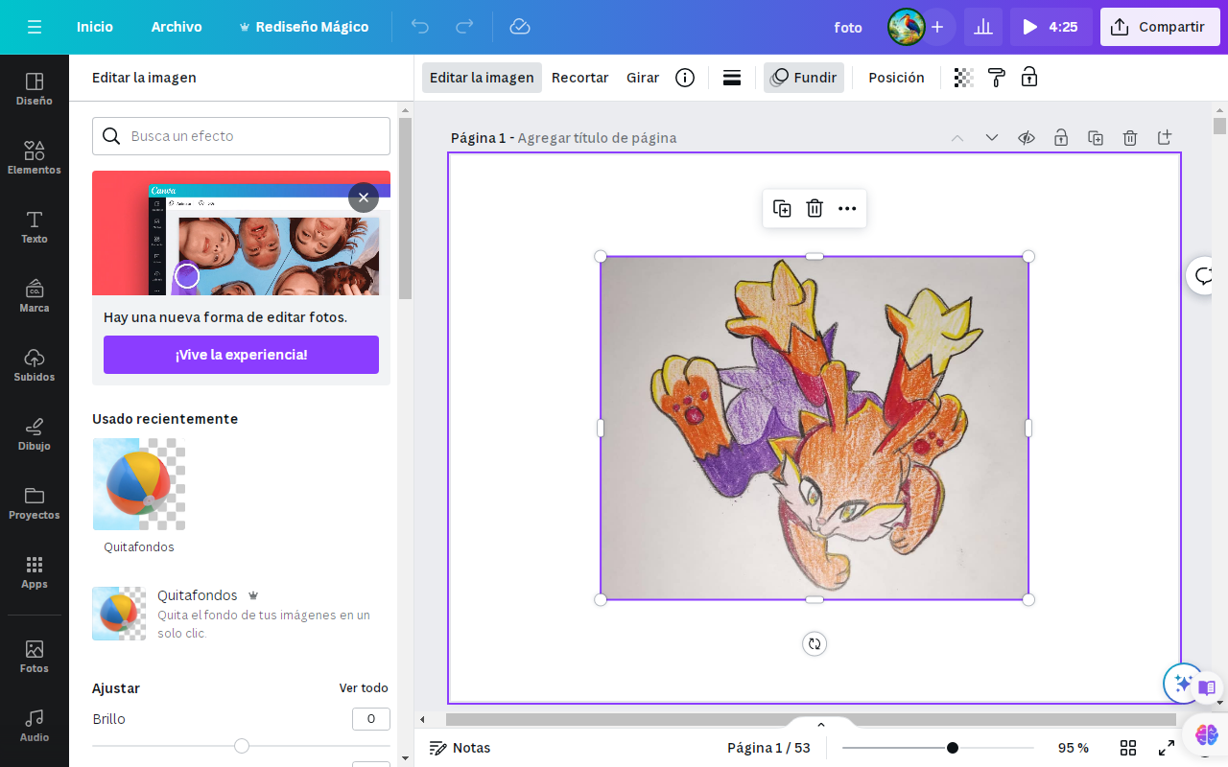Screen dimensions: 1228x767
Task: Expand page thumbnails drawer chevron
Action: [821, 724]
